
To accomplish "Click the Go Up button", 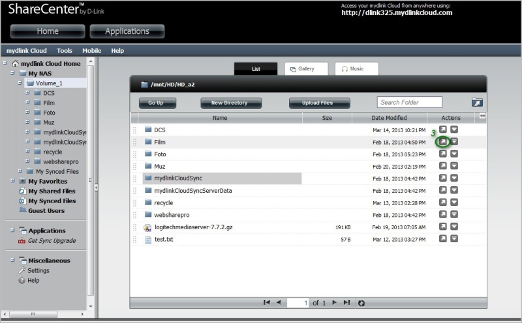I will [x=157, y=103].
